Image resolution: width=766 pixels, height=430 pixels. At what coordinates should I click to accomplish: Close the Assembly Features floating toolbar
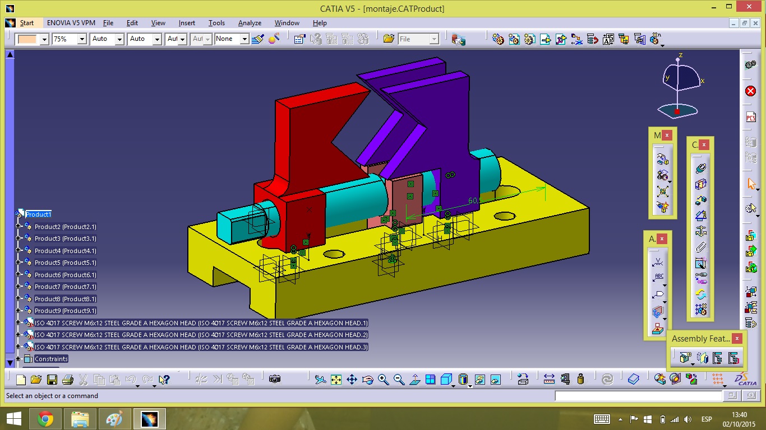(737, 338)
